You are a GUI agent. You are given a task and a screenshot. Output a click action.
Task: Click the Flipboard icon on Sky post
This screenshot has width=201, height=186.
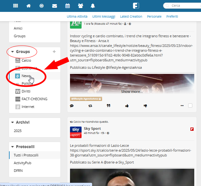(x=192, y=129)
